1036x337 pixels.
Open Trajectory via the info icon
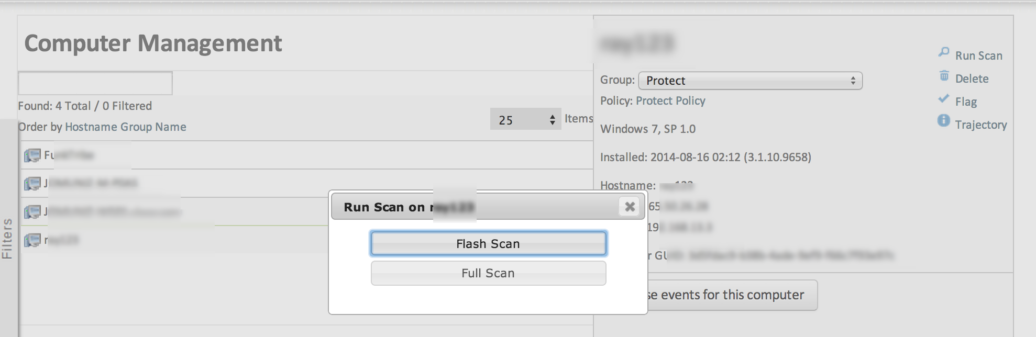943,121
